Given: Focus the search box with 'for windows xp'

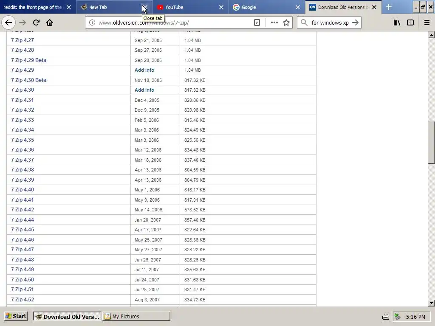Looking at the screenshot, I should tap(330, 22).
